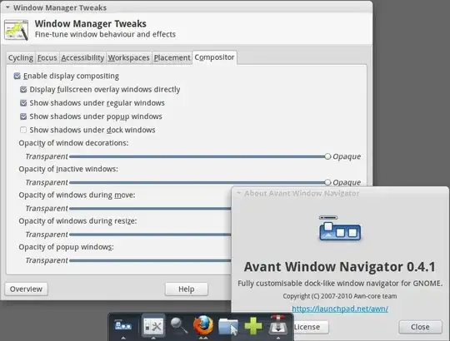Click the 'Opacity of windows during resize:' label
This screenshot has width=450, height=341.
[77, 221]
